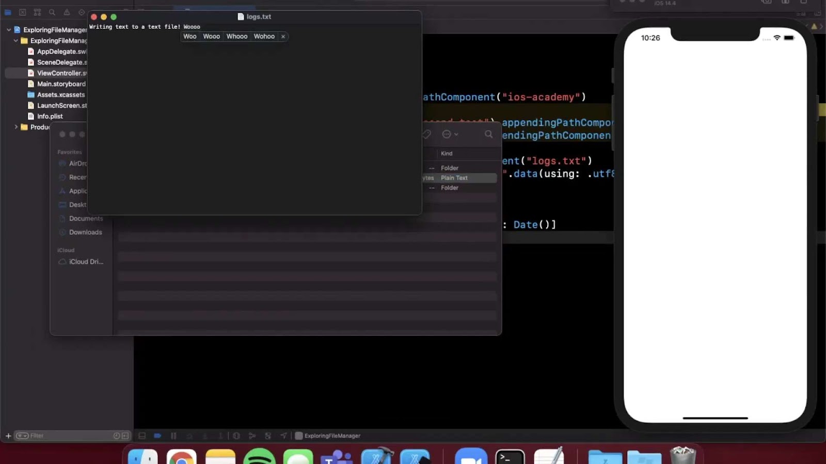Open debug view hierarchy icon

click(236, 436)
